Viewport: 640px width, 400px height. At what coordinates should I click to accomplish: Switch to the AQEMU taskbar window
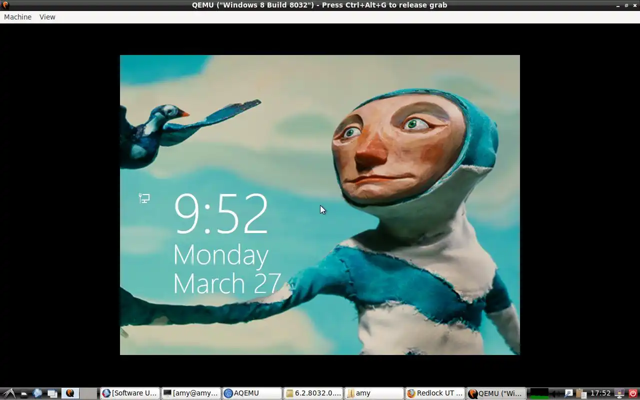pos(252,393)
